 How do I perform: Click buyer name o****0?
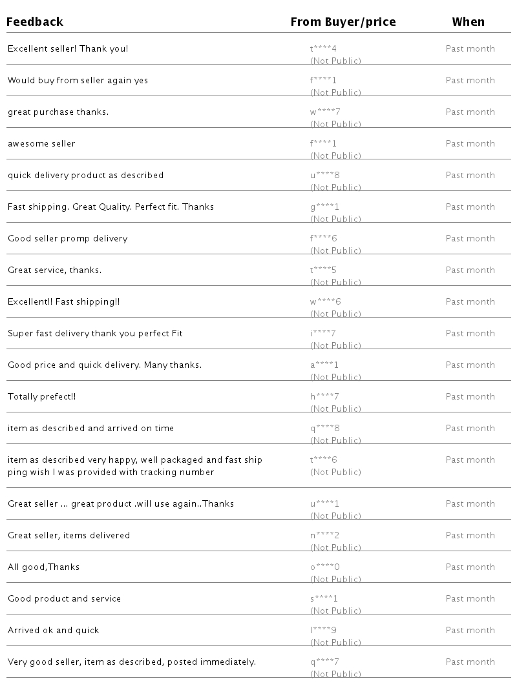point(324,567)
